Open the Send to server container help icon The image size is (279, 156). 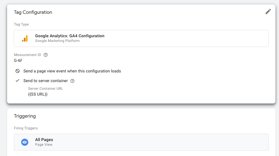pos(72,81)
